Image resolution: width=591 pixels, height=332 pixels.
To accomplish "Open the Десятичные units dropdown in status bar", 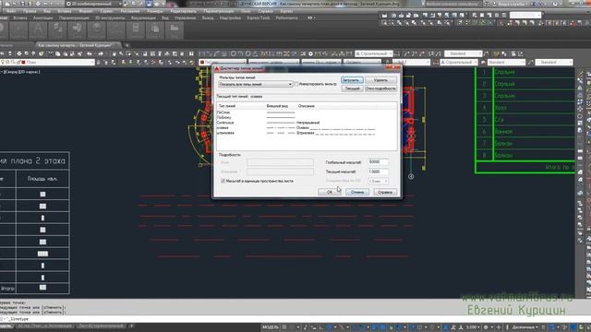I will click(x=525, y=327).
